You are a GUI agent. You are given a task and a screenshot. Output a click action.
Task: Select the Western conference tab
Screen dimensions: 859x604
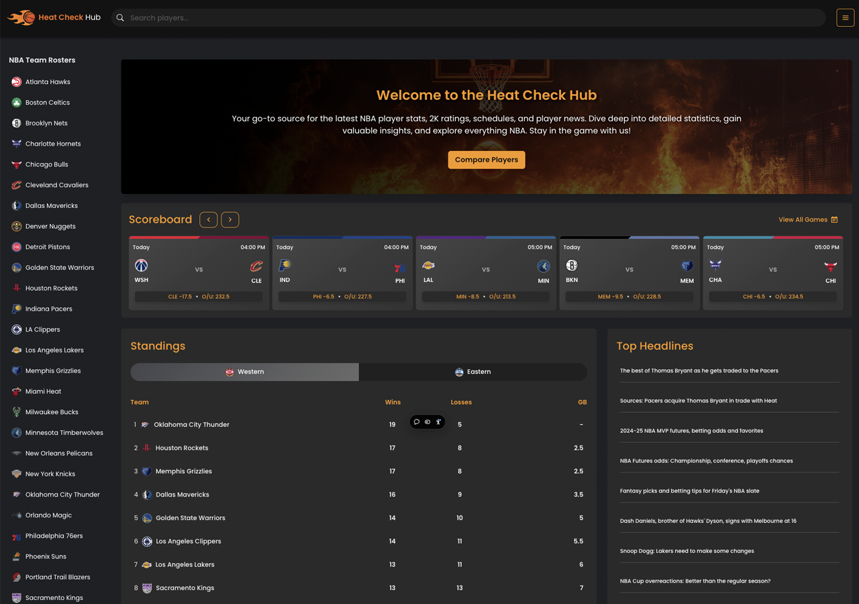[245, 372]
